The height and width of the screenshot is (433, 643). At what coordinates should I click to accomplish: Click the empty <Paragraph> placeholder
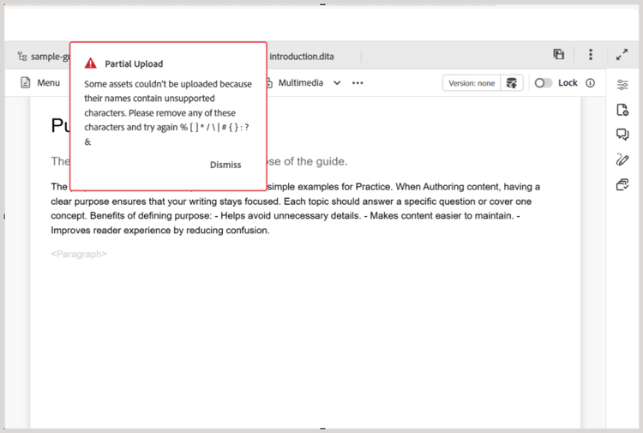coord(79,254)
